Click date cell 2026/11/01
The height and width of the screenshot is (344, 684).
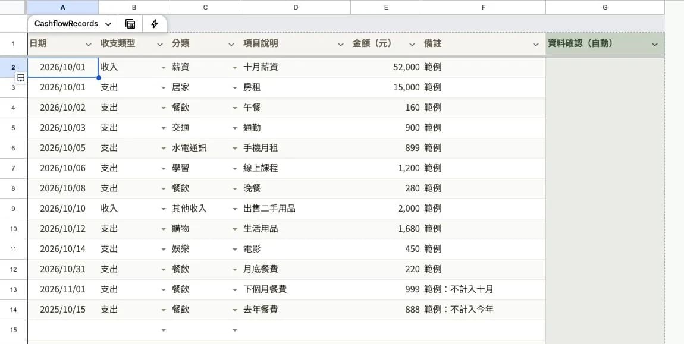63,289
